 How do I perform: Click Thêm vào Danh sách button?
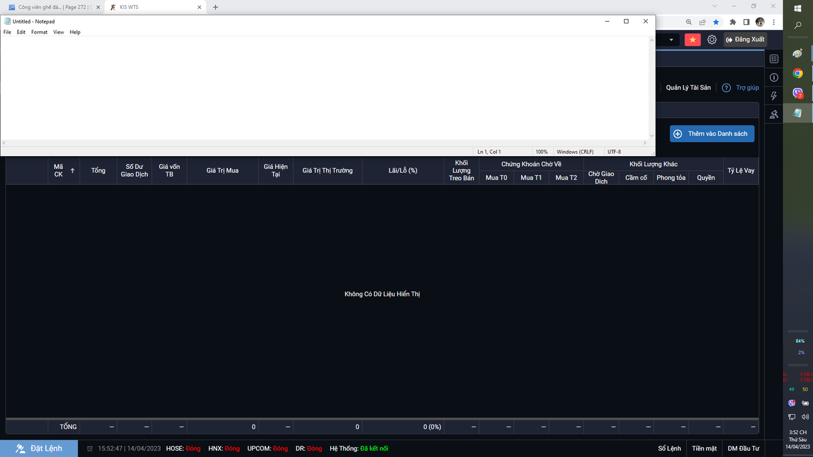tap(712, 134)
